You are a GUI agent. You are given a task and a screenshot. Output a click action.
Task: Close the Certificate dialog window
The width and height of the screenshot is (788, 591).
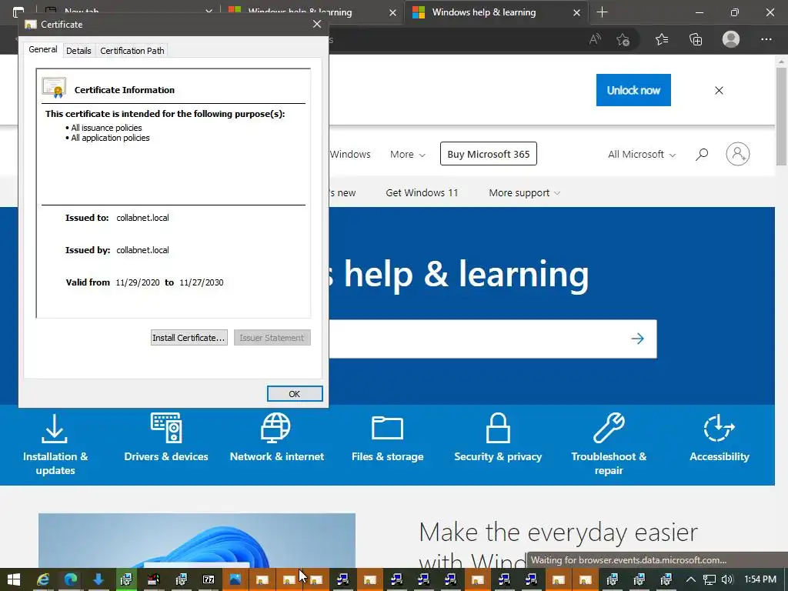pos(316,24)
